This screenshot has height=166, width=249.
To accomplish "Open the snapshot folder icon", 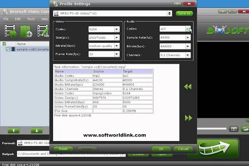I will [x=245, y=129].
